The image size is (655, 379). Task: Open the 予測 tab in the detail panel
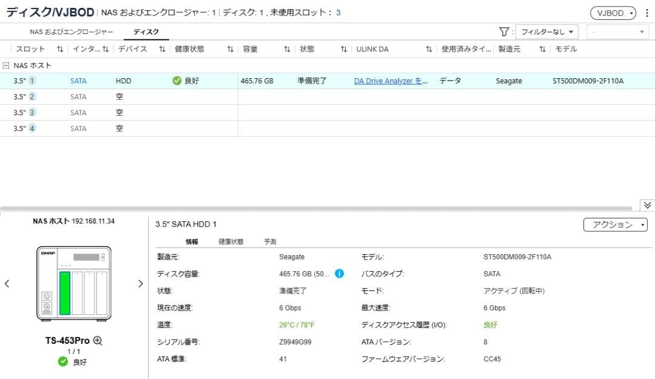(x=269, y=241)
